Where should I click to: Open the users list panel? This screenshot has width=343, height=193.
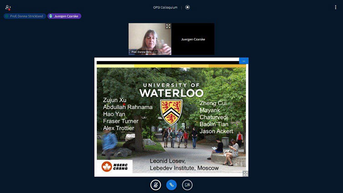click(8, 7)
